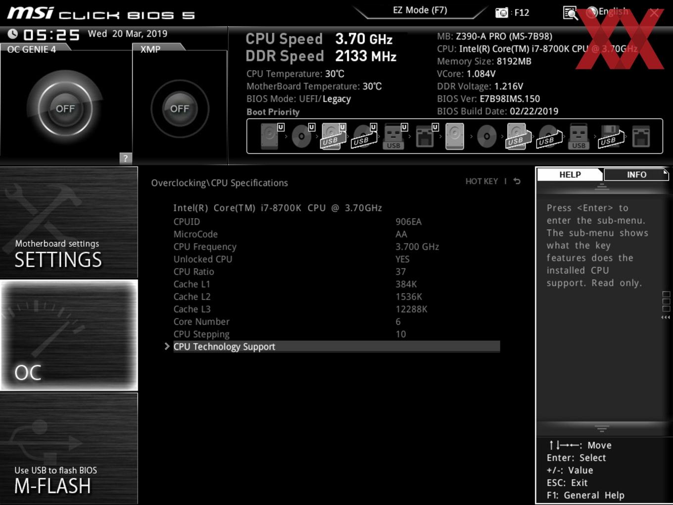Click the CPUID row value 906EA
673x505 pixels.
(x=408, y=222)
